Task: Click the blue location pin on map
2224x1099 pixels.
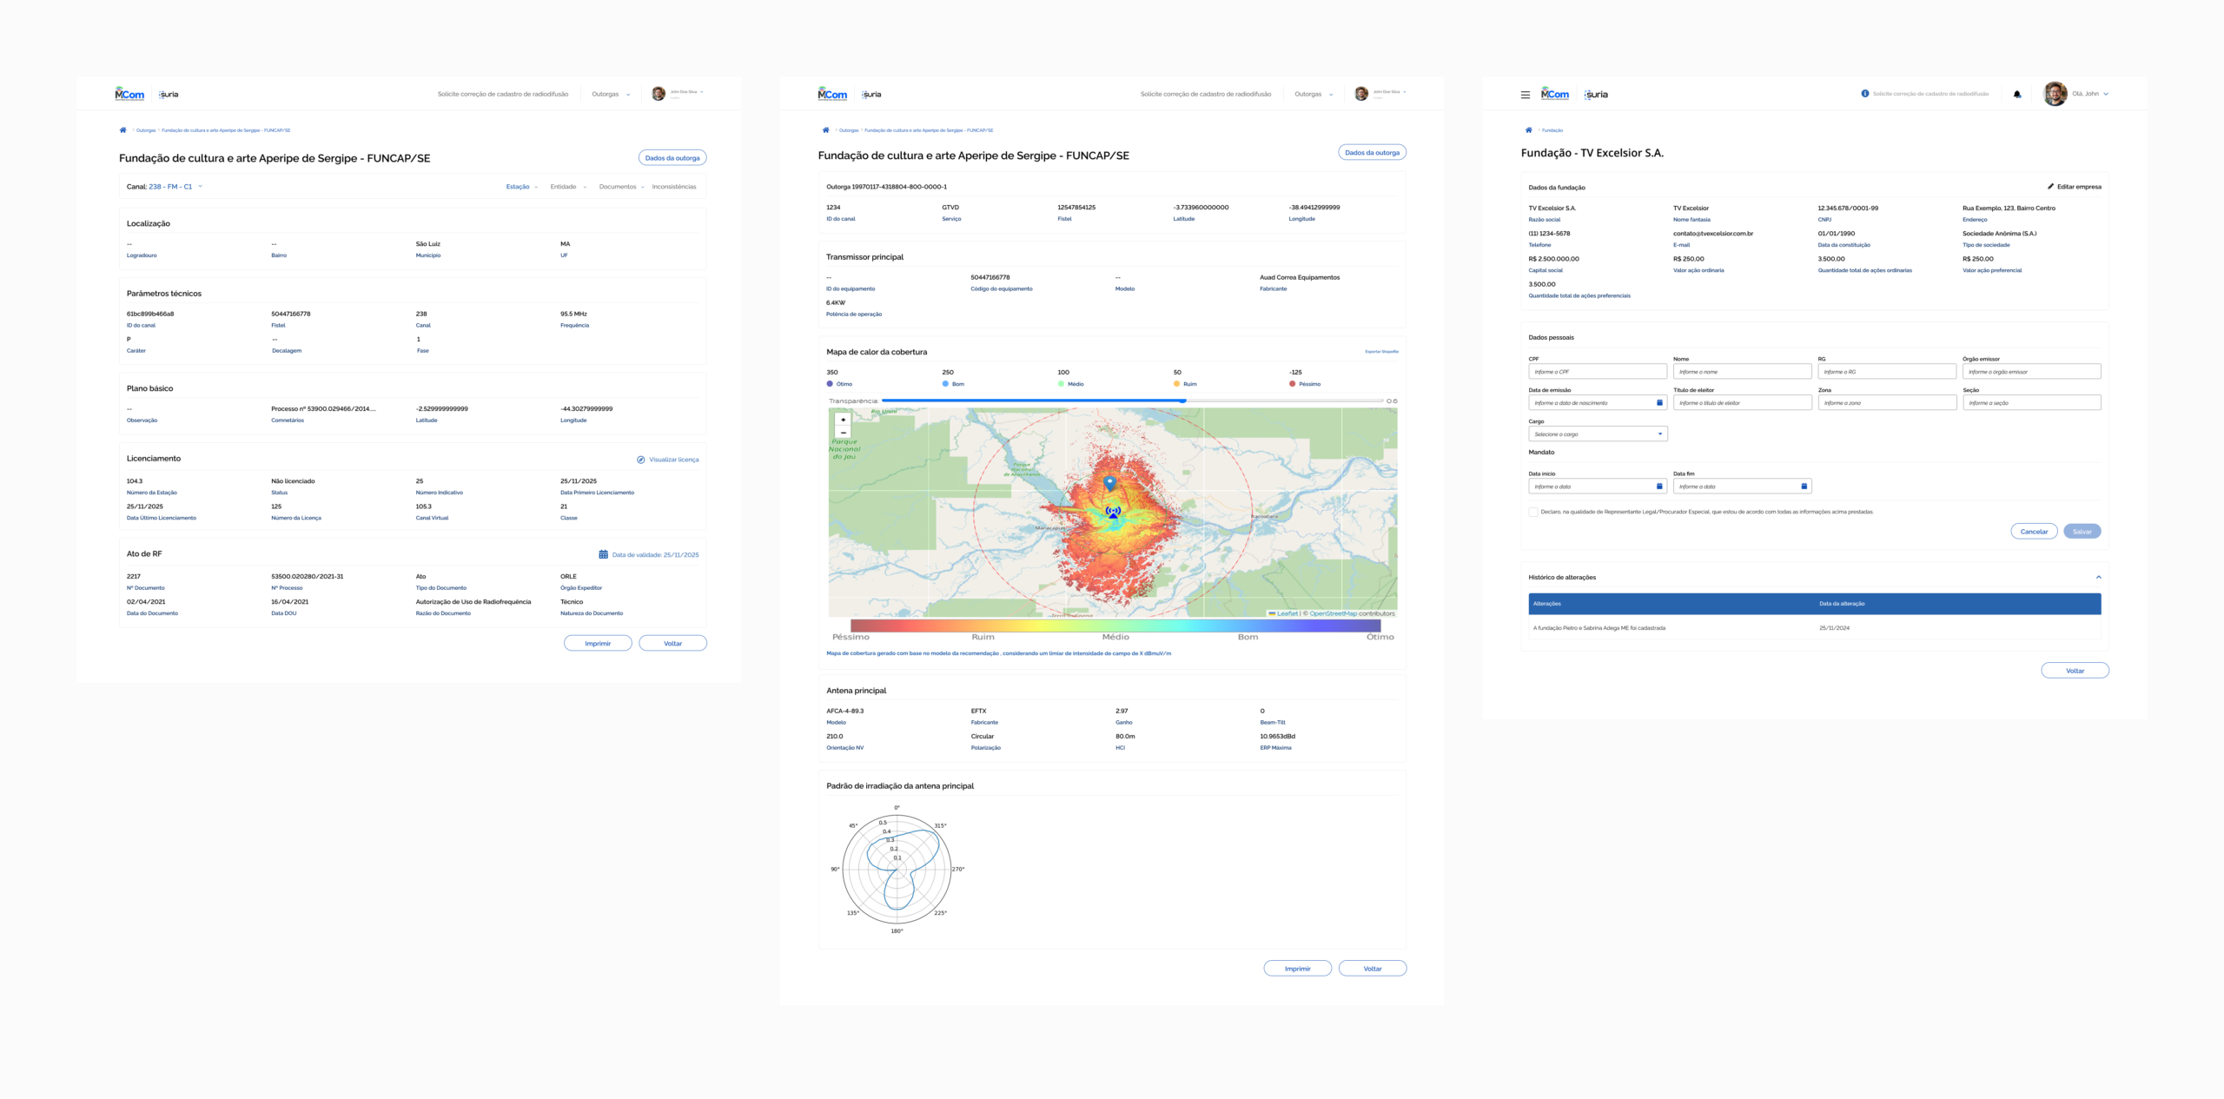Action: tap(1109, 481)
